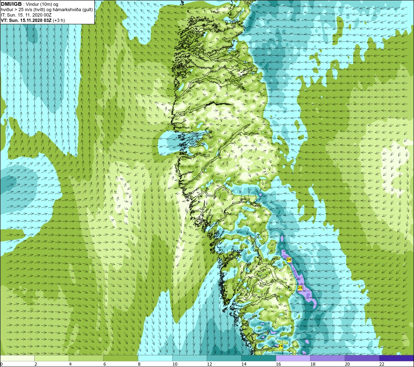Select the pale cream 0–2 m/s legend swatch
Viewport: 414px width, 367px height.
tap(17, 358)
